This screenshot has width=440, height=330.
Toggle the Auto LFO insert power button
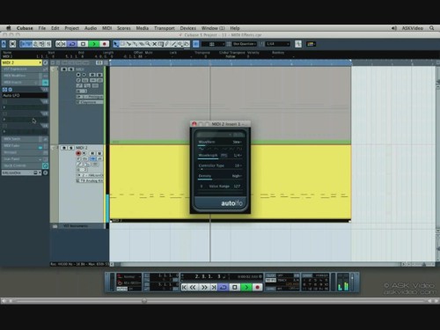(4, 90)
